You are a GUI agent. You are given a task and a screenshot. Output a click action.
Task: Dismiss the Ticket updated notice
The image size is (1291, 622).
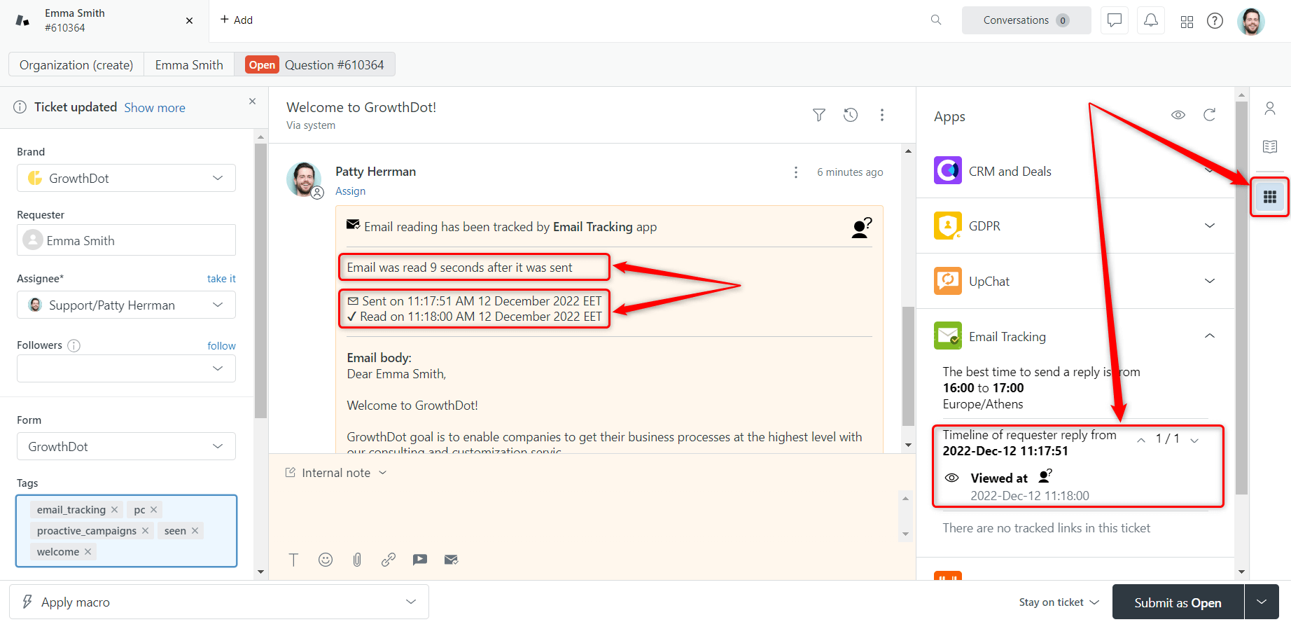click(x=252, y=102)
